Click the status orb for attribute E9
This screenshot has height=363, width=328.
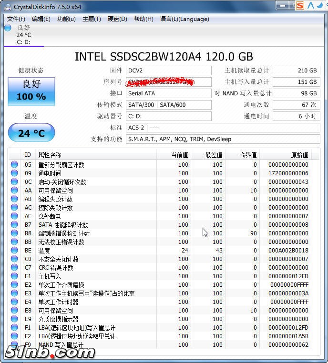(x=14, y=319)
